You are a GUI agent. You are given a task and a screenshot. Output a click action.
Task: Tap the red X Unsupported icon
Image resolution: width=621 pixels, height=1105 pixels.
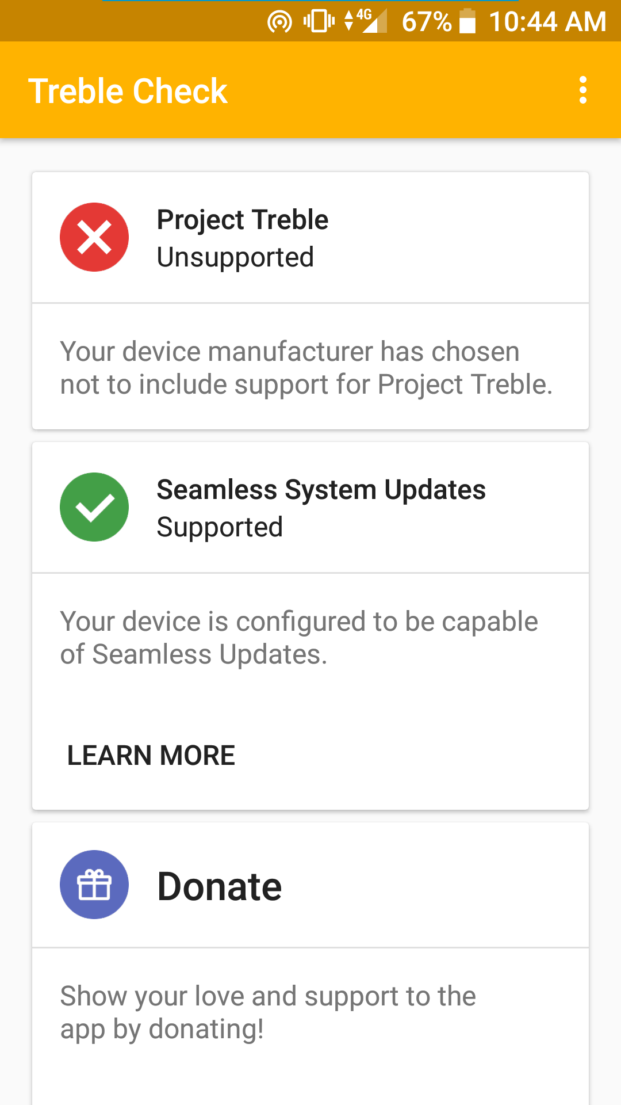[94, 237]
